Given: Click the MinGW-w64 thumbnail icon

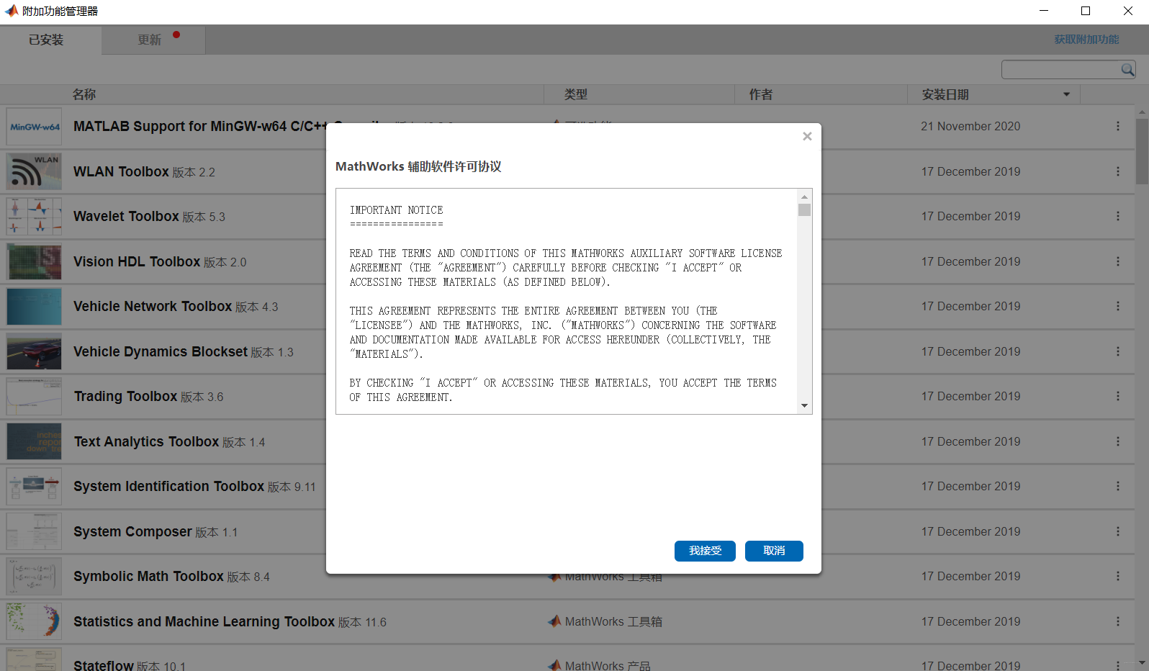Looking at the screenshot, I should (x=34, y=127).
